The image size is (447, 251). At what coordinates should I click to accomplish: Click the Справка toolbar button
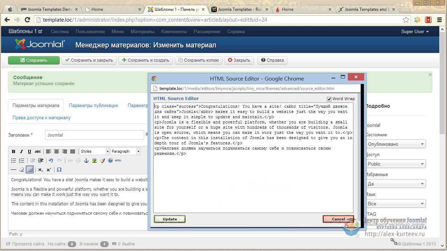tap(272, 60)
